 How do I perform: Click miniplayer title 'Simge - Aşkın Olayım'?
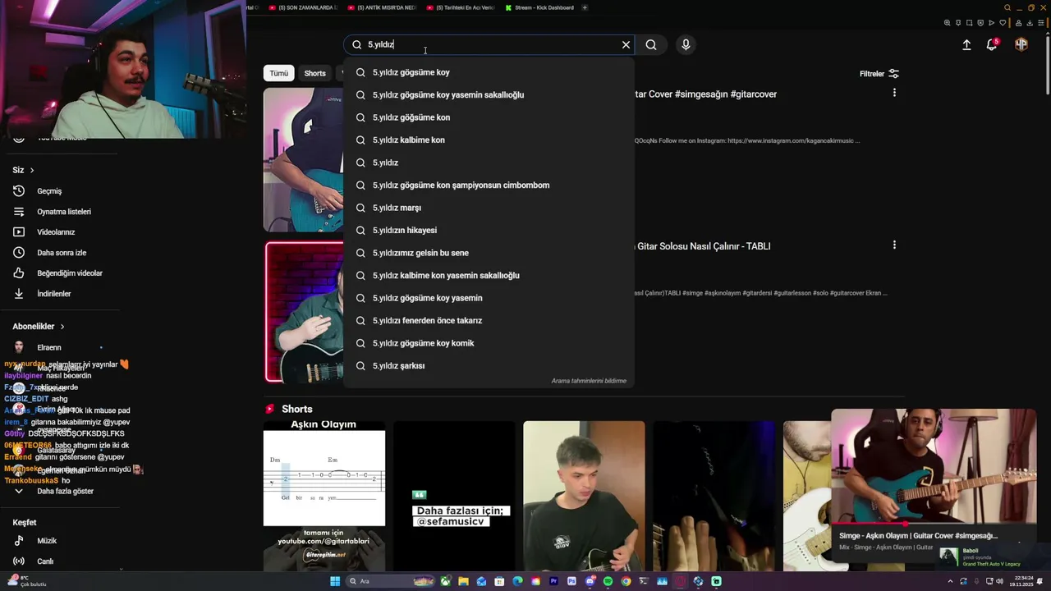click(918, 536)
